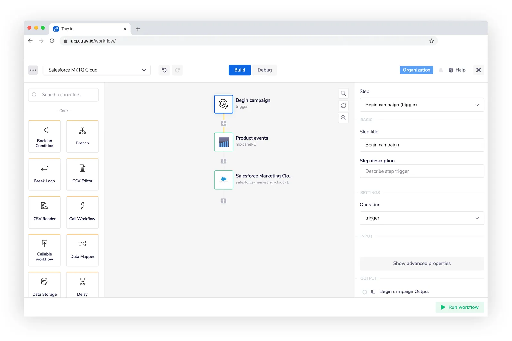This screenshot has width=512, height=341.
Task: Close the Tray.io browser tab
Action: (125, 29)
